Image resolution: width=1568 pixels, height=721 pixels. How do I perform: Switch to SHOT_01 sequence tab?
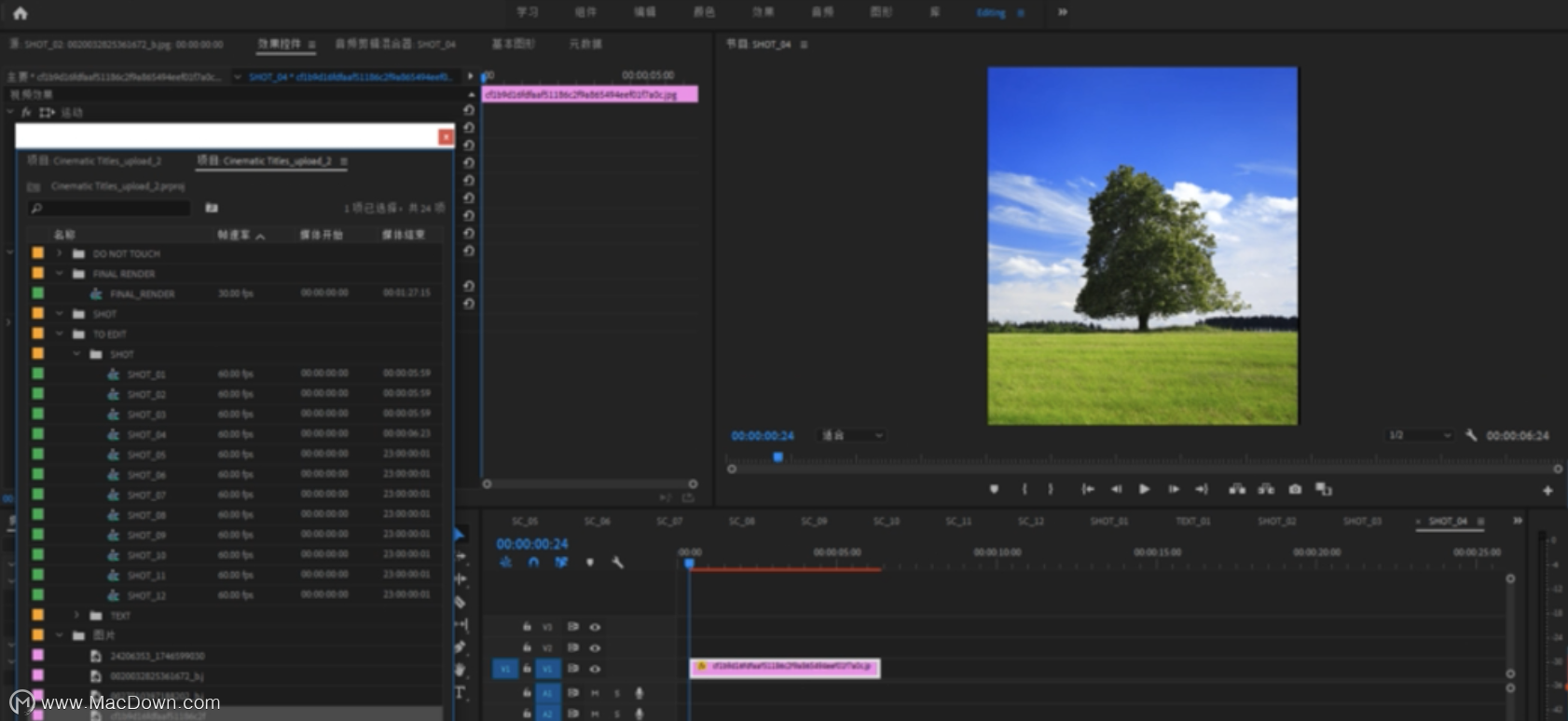1109,521
